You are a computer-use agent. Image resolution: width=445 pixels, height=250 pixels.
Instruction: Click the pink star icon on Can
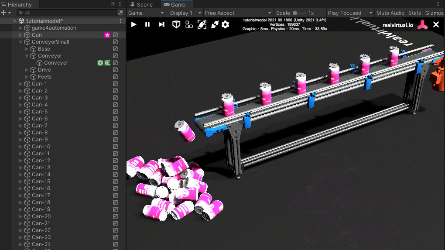[107, 35]
